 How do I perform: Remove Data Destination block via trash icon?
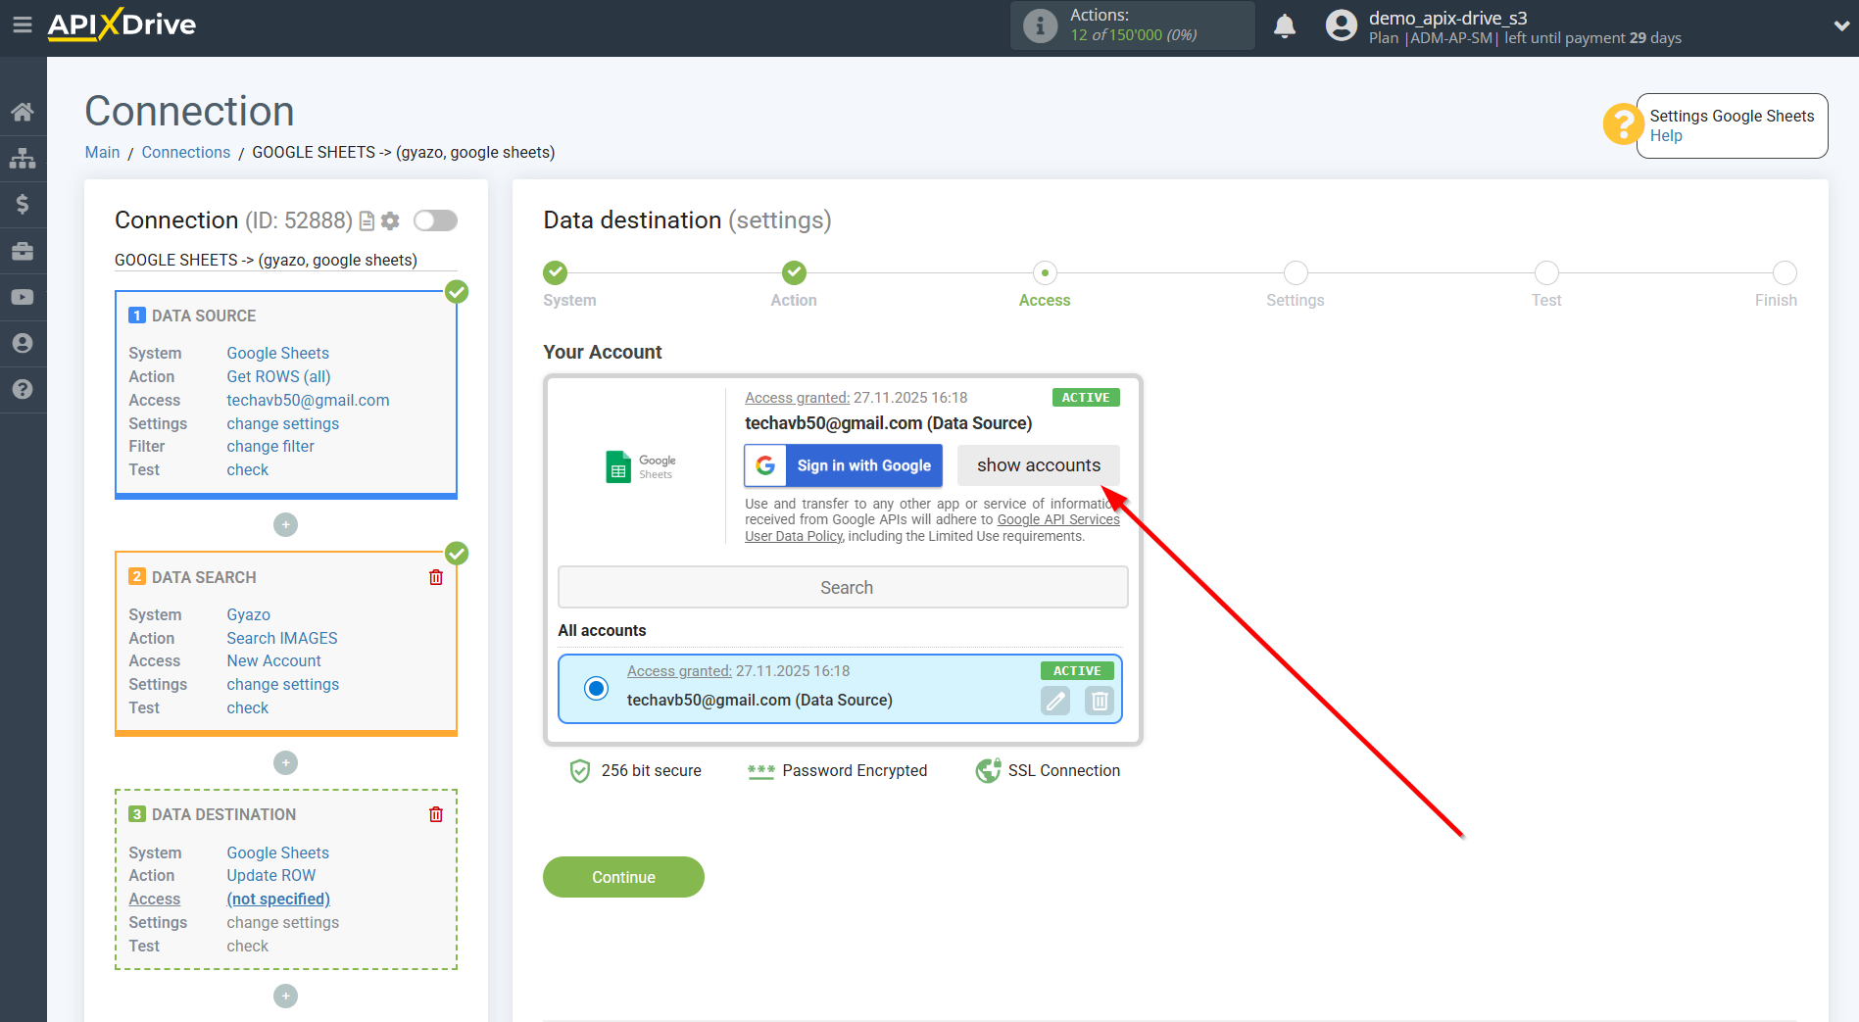(436, 814)
